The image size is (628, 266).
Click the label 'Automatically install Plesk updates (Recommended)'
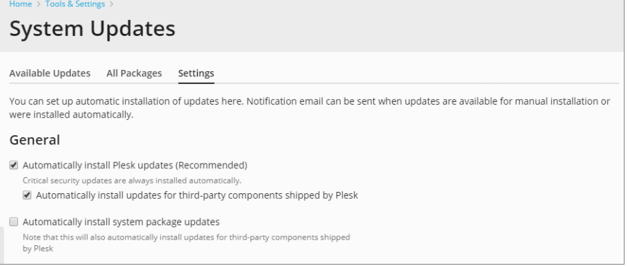[135, 165]
